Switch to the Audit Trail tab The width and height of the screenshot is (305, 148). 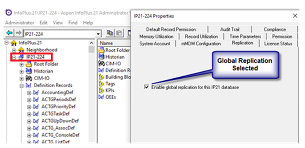[x=230, y=30]
